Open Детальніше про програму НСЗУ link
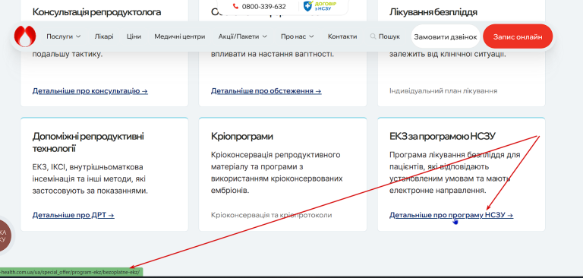The height and width of the screenshot is (278, 583). [x=452, y=215]
